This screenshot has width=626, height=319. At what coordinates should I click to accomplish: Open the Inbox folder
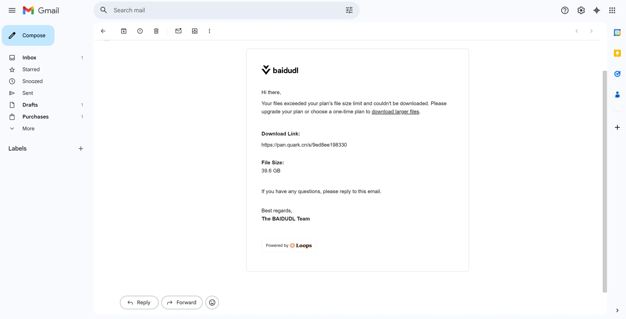pyautogui.click(x=29, y=57)
